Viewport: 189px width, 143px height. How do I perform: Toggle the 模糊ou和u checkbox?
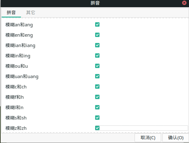pos(97,66)
